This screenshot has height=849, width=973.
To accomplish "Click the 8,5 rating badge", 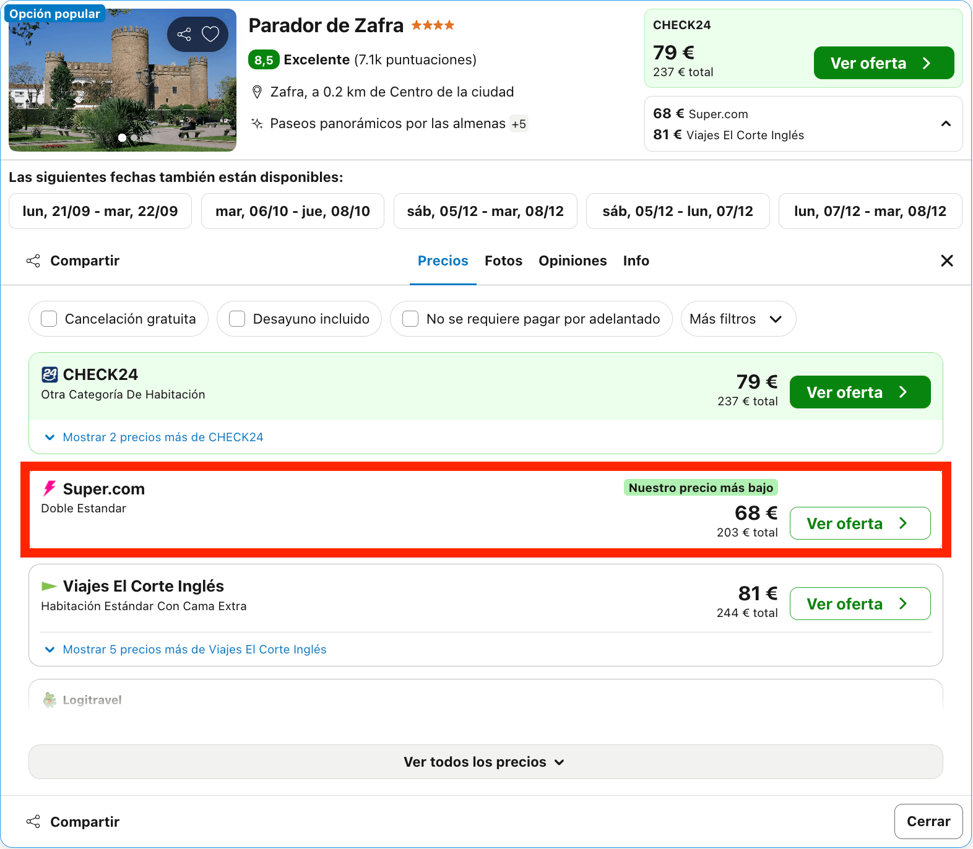I will [x=264, y=60].
